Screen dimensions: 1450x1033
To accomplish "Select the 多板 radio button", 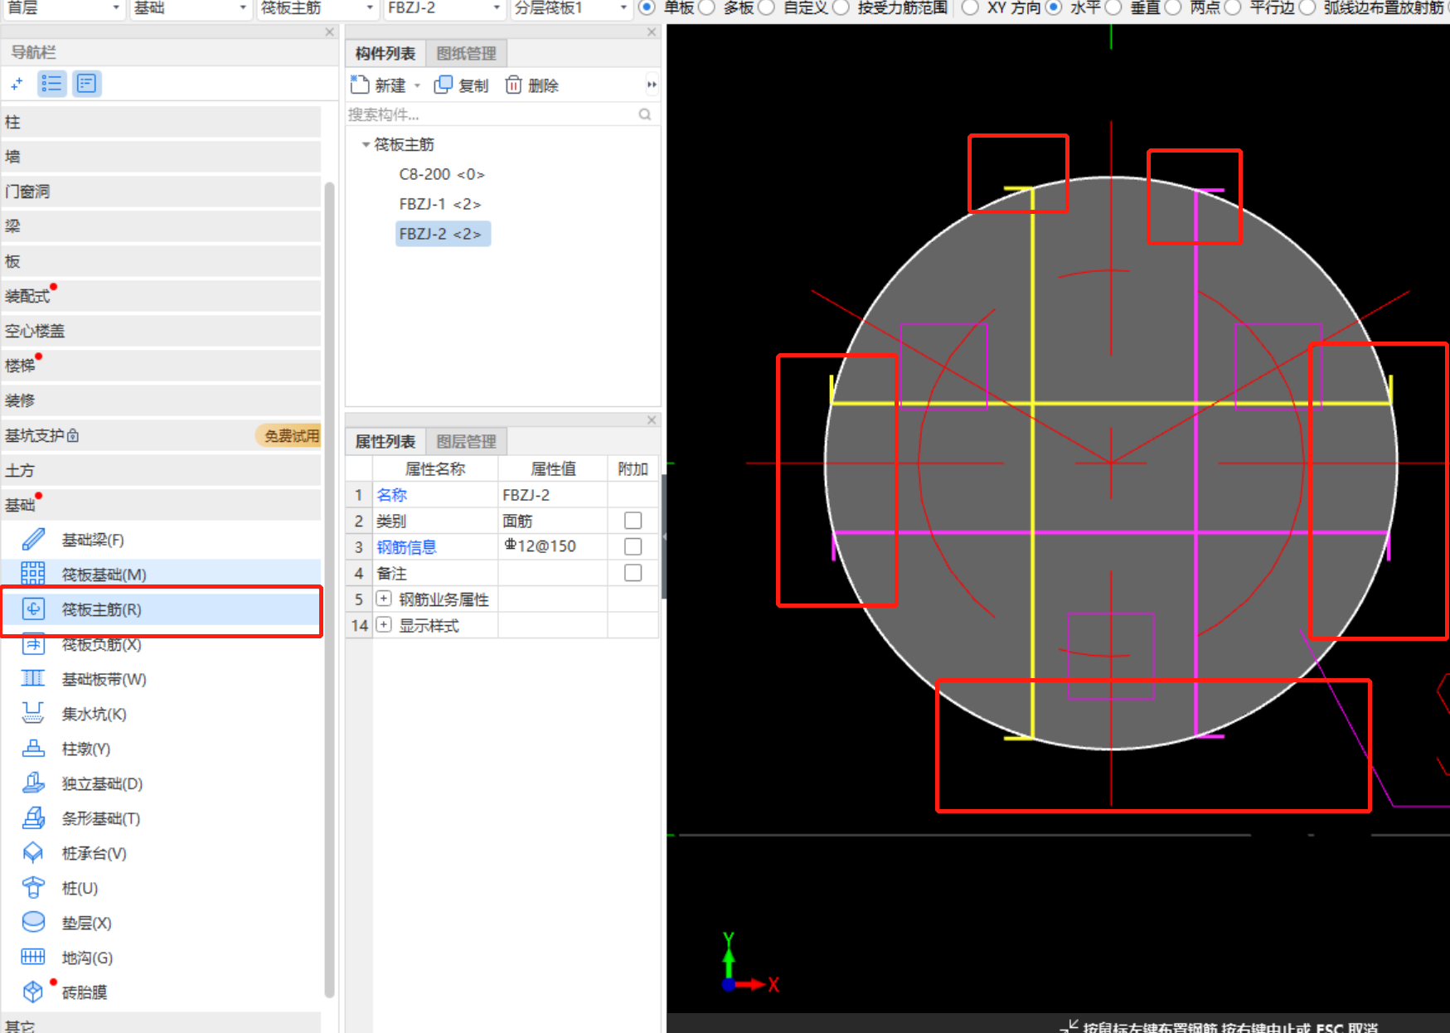I will click(706, 7).
